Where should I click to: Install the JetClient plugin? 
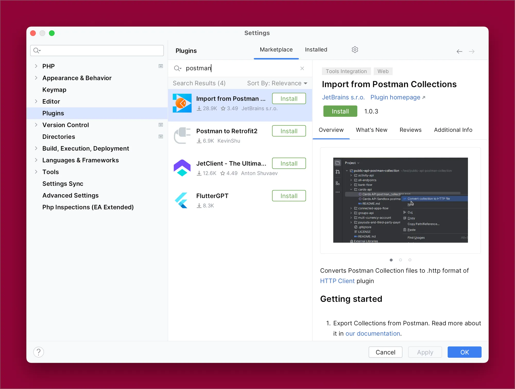click(289, 163)
